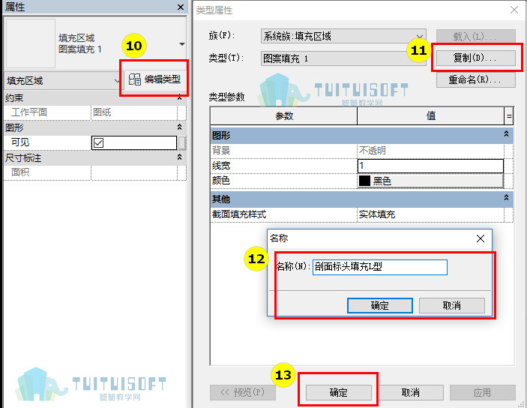
Task: Collapse the 图形 section in the Properties panel
Action: pyautogui.click(x=179, y=127)
